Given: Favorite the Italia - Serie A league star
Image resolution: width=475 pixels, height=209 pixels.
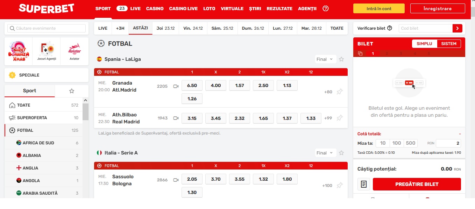Looking at the screenshot, I should 341,153.
